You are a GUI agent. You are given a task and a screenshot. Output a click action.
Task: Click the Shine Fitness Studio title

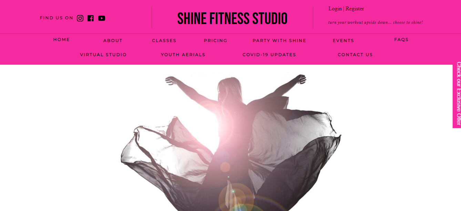click(232, 19)
